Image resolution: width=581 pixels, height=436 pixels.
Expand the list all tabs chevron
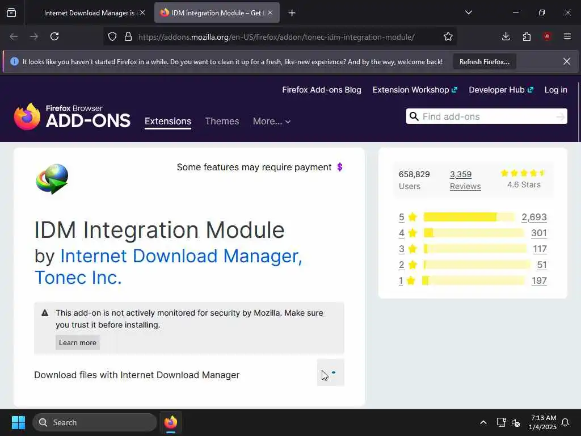coord(469,12)
